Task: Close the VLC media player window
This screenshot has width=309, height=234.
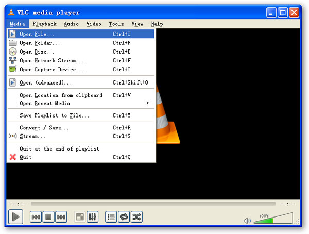Action: [x=294, y=12]
